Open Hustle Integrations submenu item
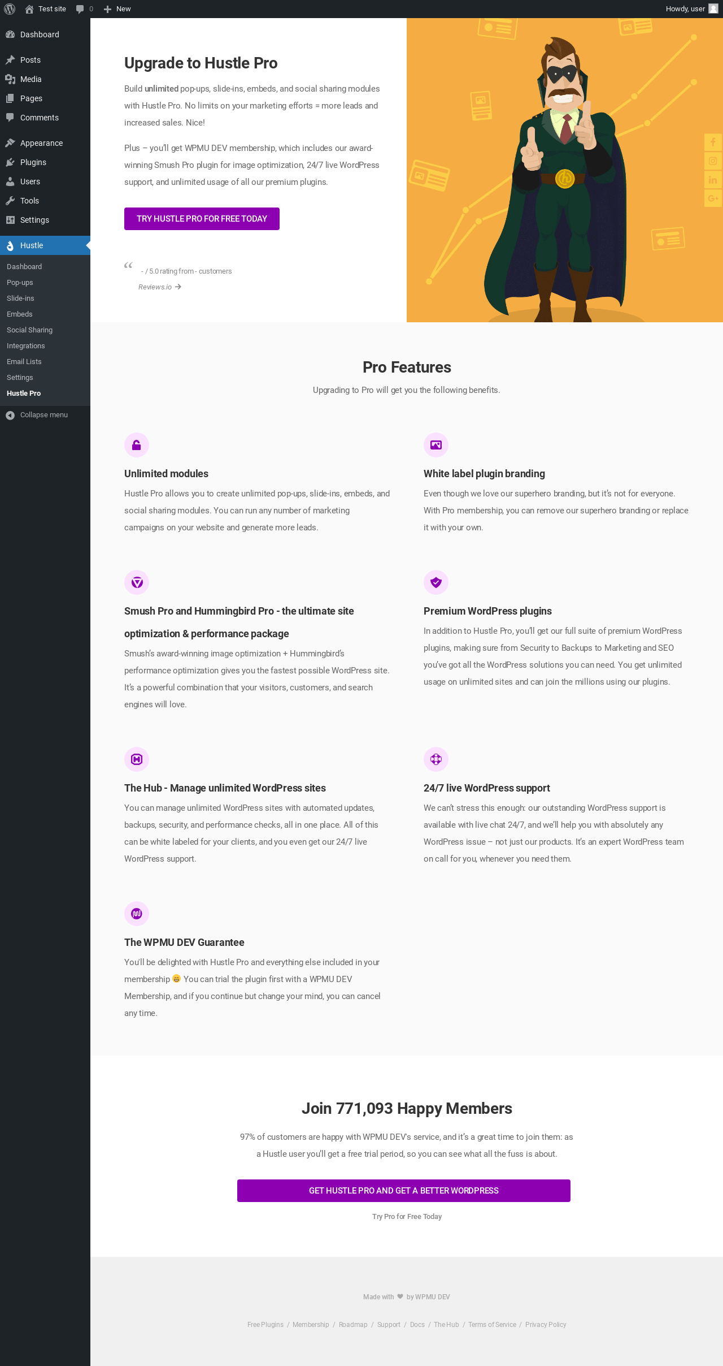The height and width of the screenshot is (1366, 723). pos(25,346)
